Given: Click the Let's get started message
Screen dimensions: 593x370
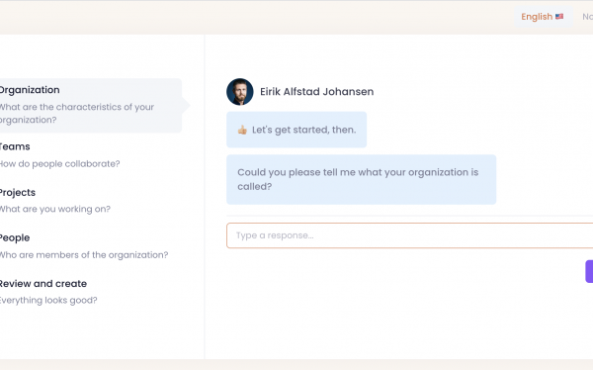Looking at the screenshot, I should pyautogui.click(x=296, y=130).
